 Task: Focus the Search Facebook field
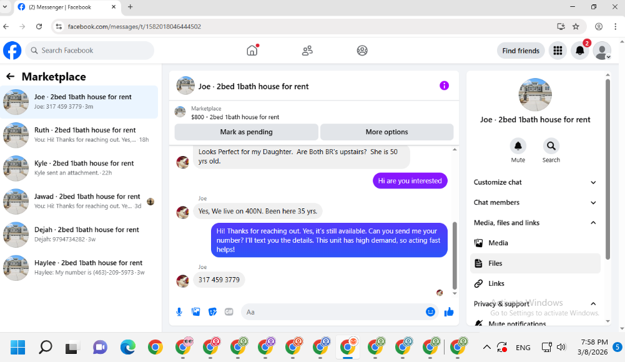[90, 51]
